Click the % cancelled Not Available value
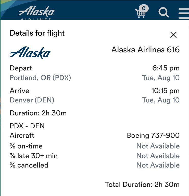The image size is (189, 196). (x=158, y=165)
